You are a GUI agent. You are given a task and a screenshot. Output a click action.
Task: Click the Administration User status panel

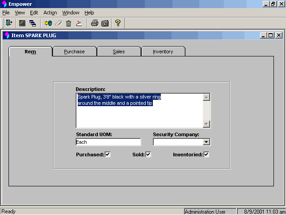[210, 211]
